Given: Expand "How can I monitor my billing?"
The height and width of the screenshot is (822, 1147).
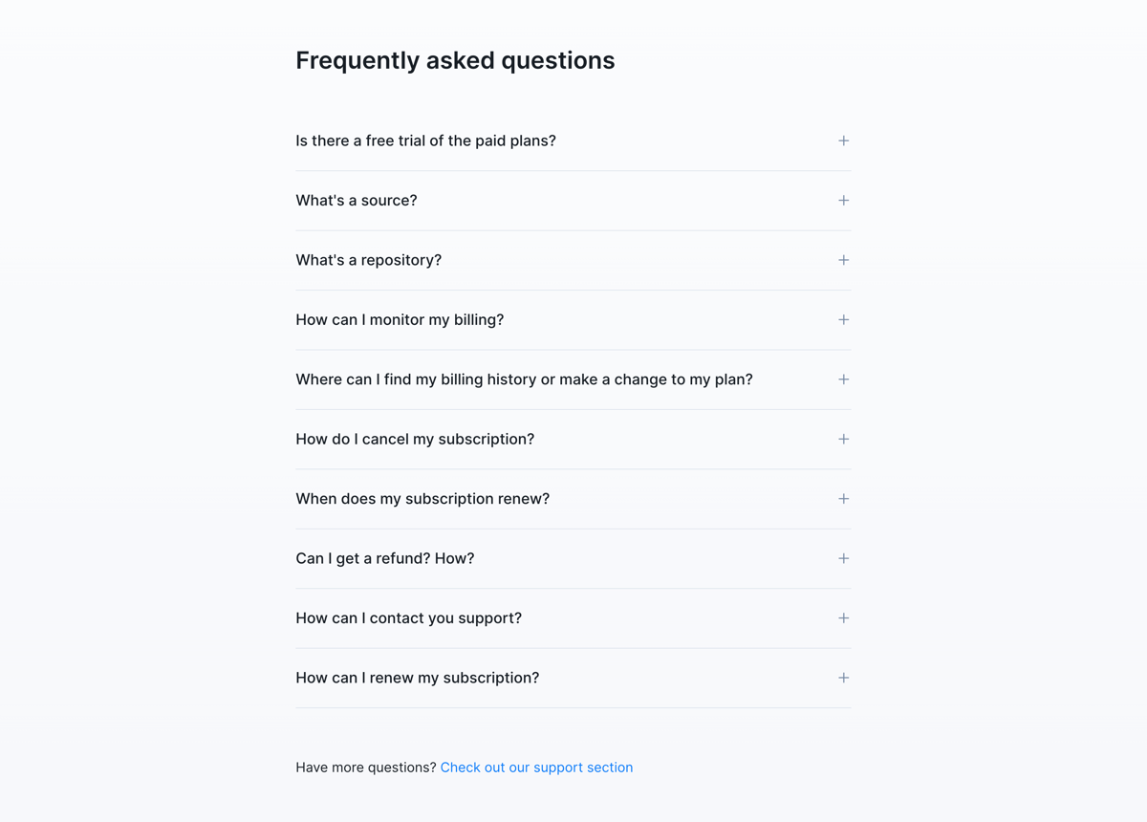Looking at the screenshot, I should tap(400, 319).
